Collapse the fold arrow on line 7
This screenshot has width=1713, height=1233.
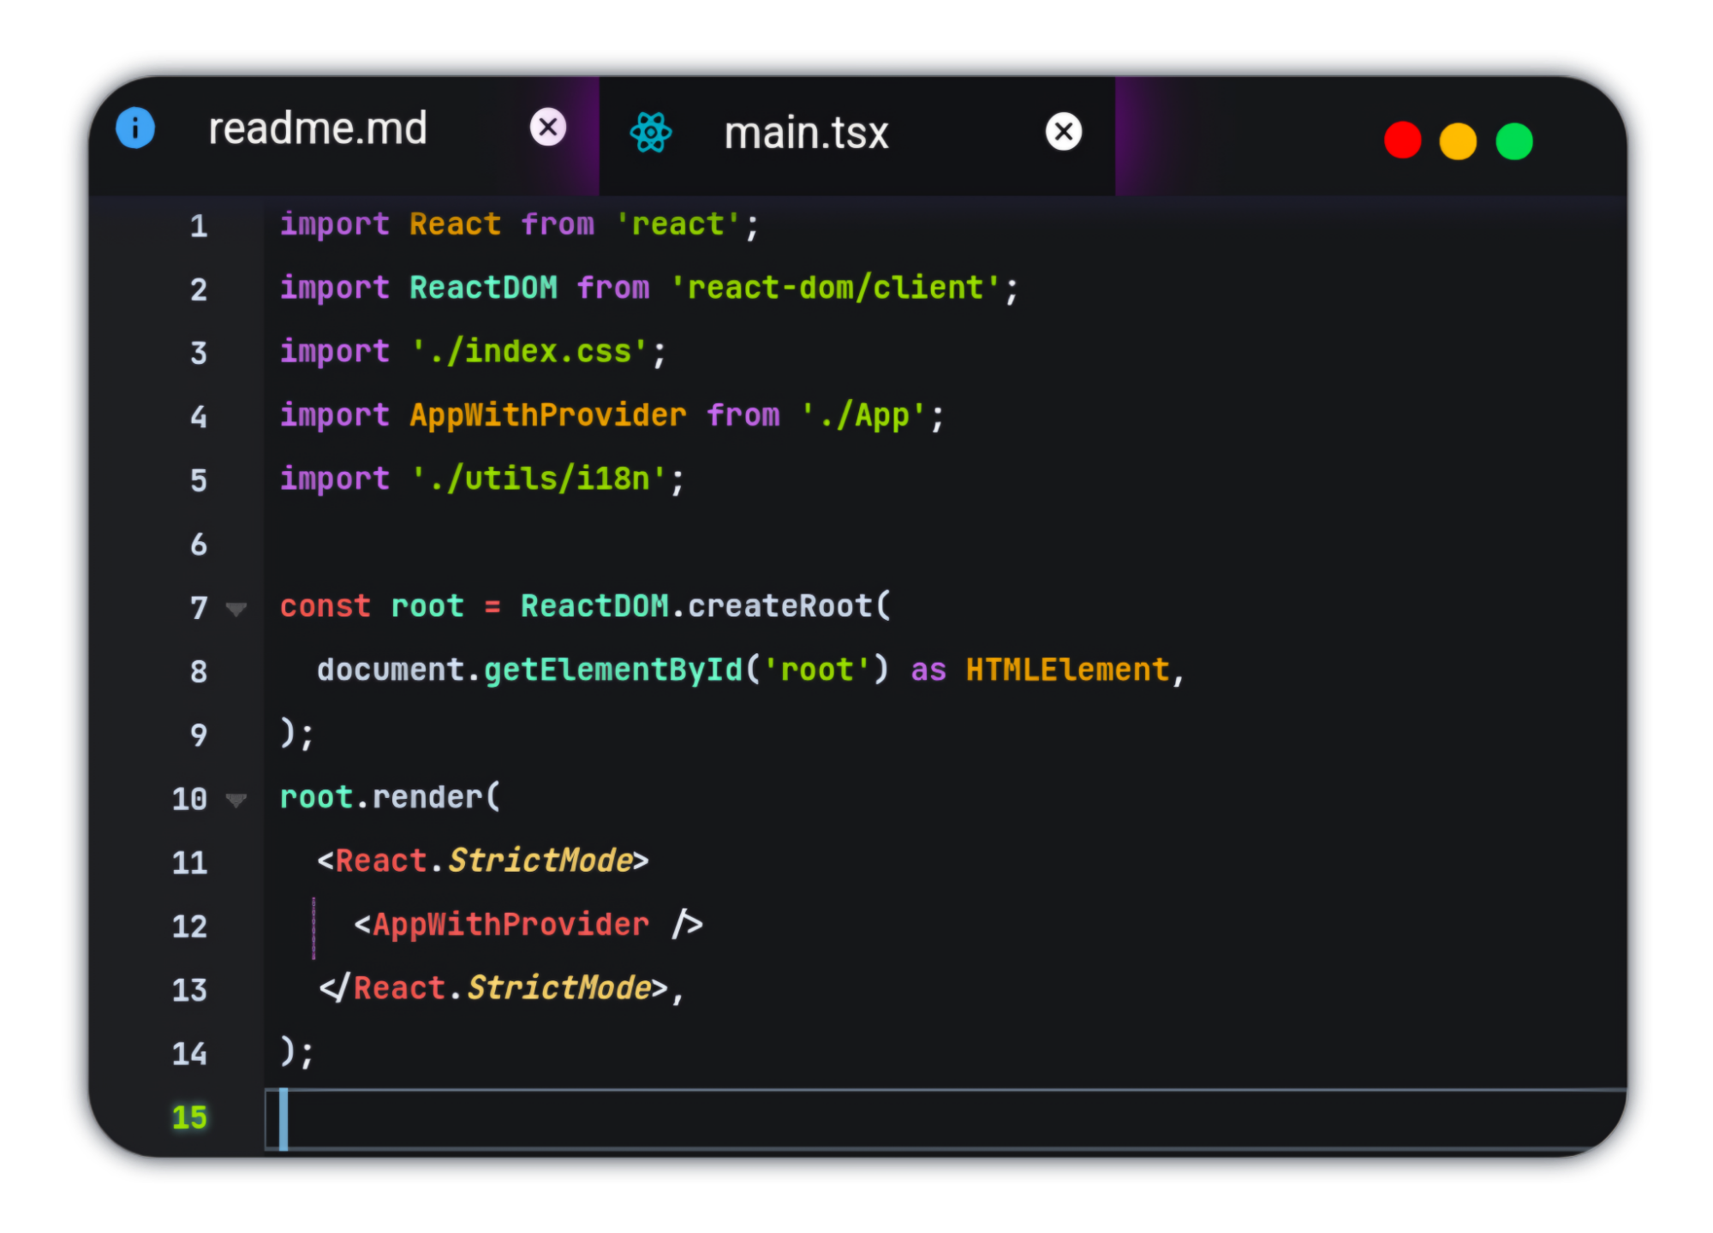[x=236, y=609]
